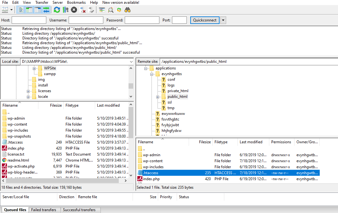This screenshot has height=213, width=338.
Task: Select the local .htaccess file icon
Action: click(x=4, y=142)
